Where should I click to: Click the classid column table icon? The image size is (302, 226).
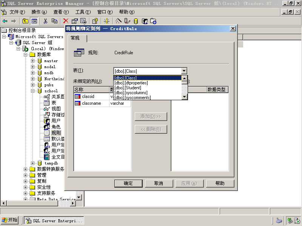pos(77,96)
